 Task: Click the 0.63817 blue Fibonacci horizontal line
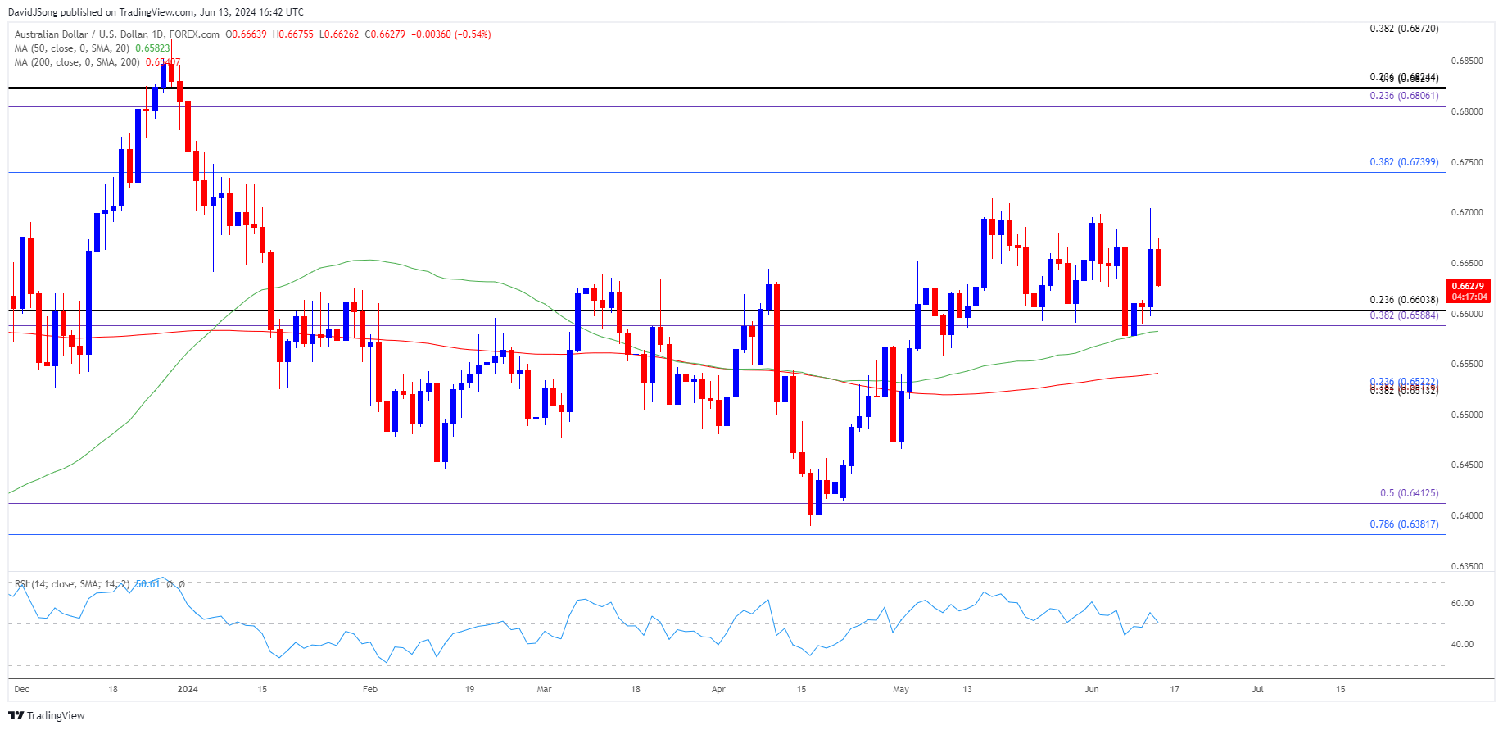(727, 534)
